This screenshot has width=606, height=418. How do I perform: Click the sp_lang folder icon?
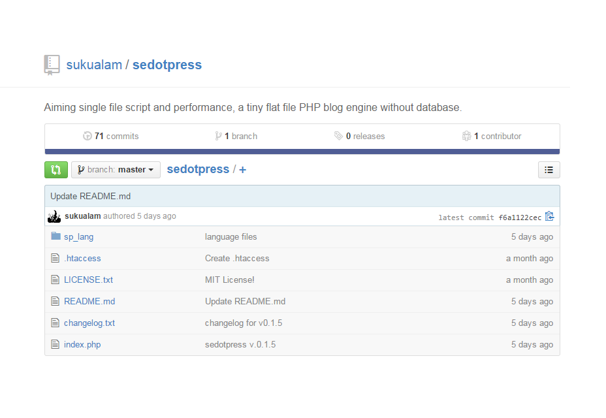pyautogui.click(x=56, y=236)
